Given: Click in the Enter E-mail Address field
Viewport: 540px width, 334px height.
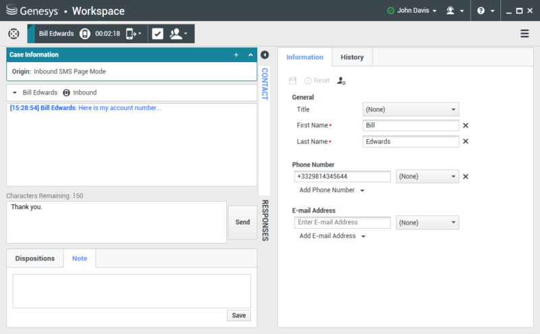Looking at the screenshot, I should pos(342,223).
